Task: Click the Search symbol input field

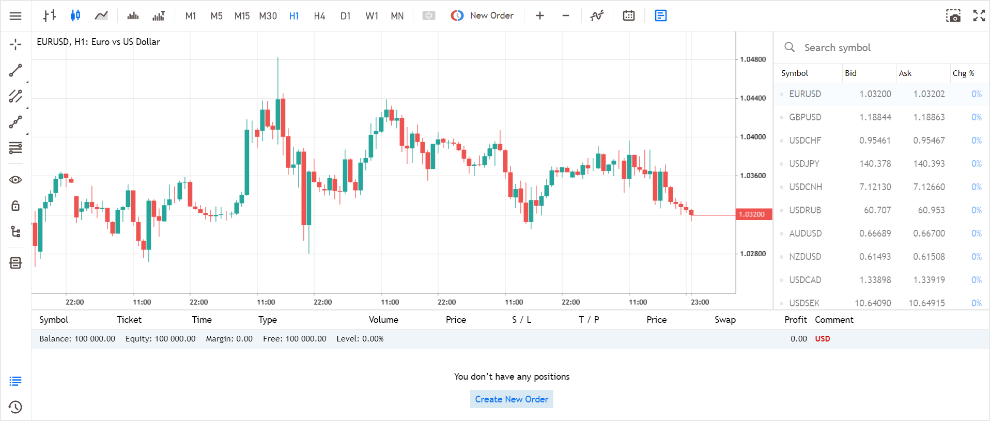Action: click(x=878, y=48)
